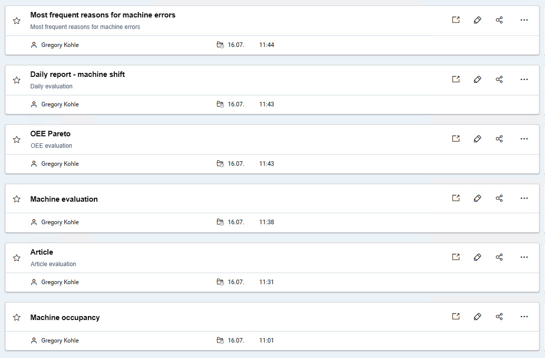Favorite the Article report
This screenshot has height=358, width=545.
(16, 258)
